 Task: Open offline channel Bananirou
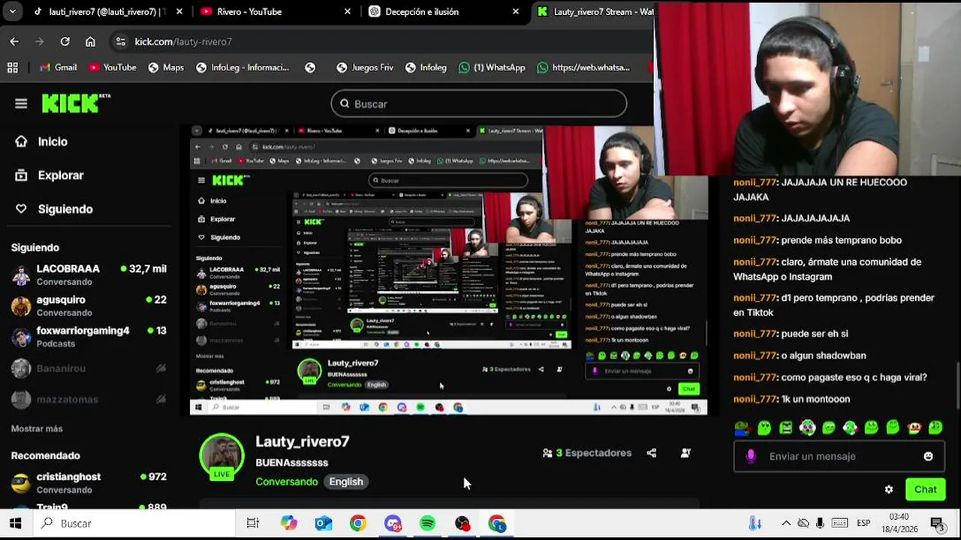[x=89, y=368]
